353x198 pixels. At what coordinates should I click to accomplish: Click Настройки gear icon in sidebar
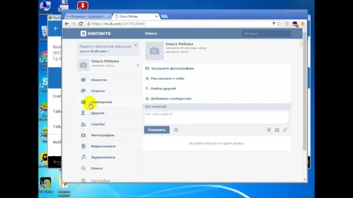point(83,180)
